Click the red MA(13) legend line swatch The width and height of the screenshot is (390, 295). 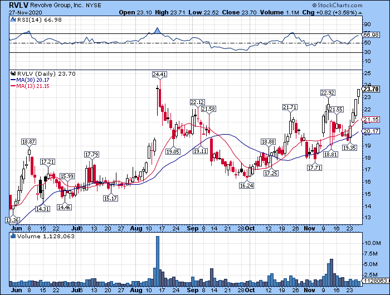tap(13, 86)
